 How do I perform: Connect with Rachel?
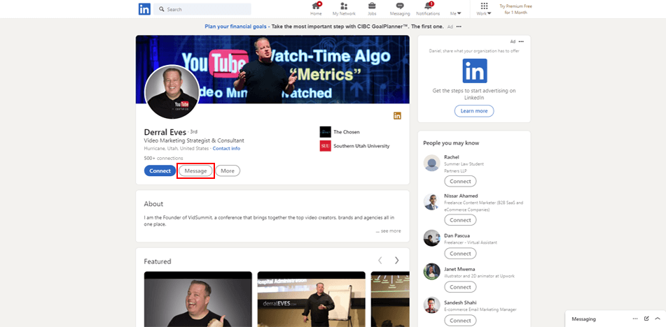[460, 181]
